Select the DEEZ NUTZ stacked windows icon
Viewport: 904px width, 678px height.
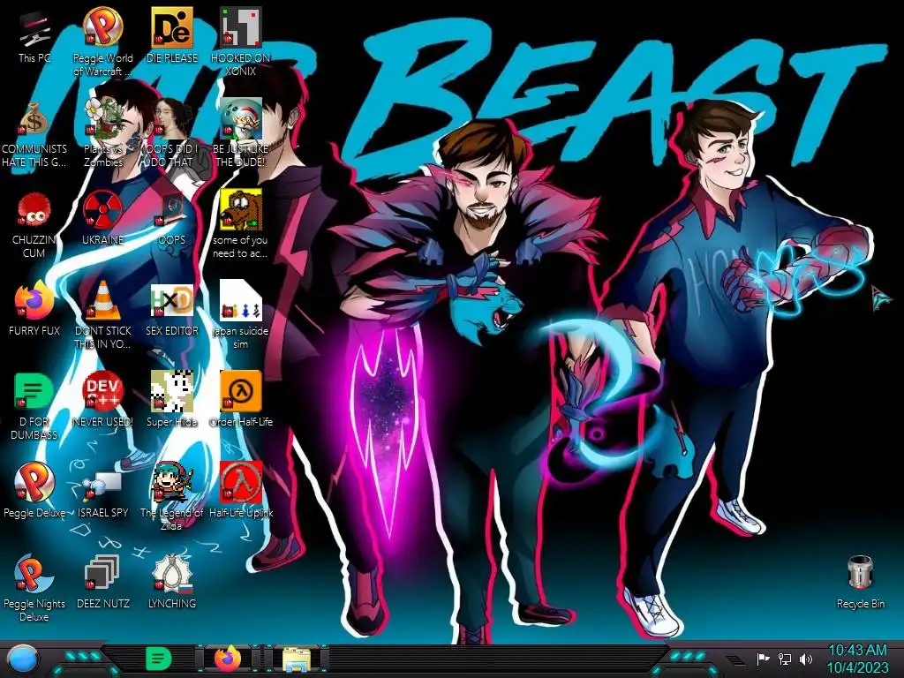point(102,574)
